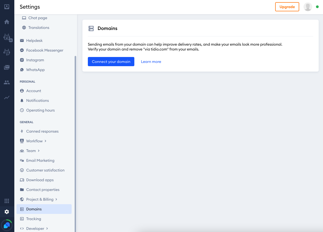
Task: Follow the Learn more link
Action: [151, 62]
